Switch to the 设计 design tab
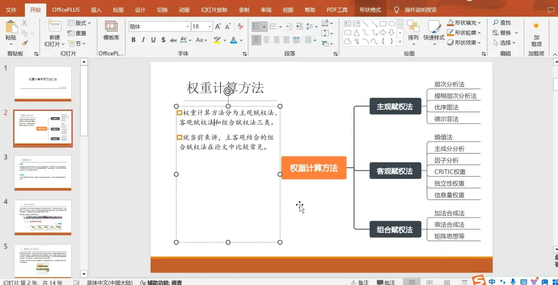This screenshot has width=558, height=285. [140, 10]
